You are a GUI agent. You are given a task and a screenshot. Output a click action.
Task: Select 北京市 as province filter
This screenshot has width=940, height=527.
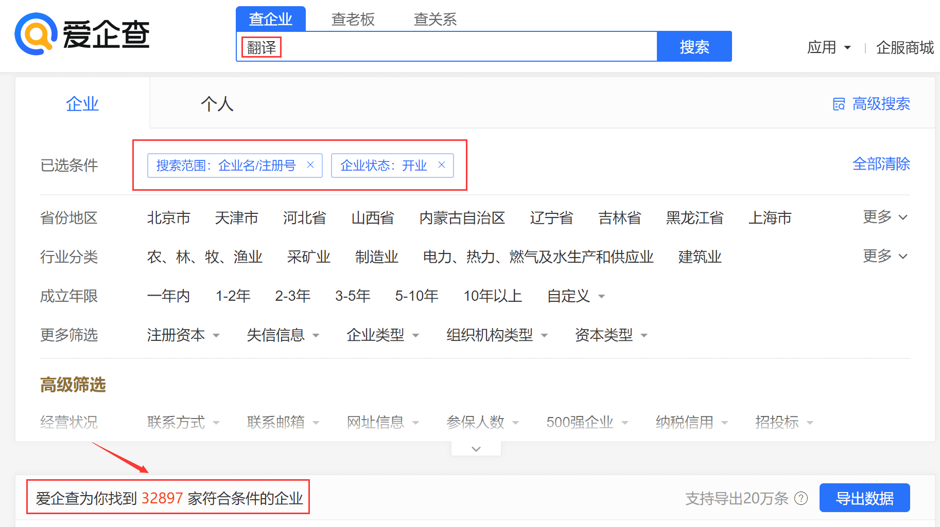click(169, 217)
